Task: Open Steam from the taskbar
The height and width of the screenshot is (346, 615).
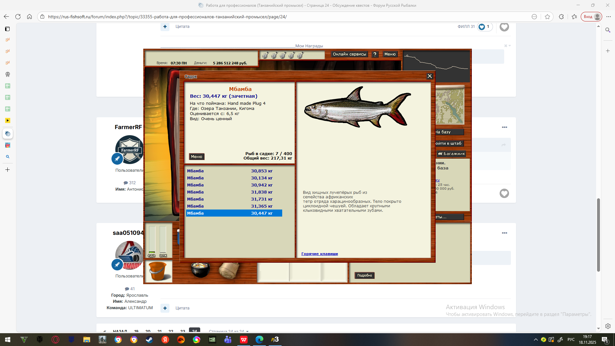Action: 149,340
